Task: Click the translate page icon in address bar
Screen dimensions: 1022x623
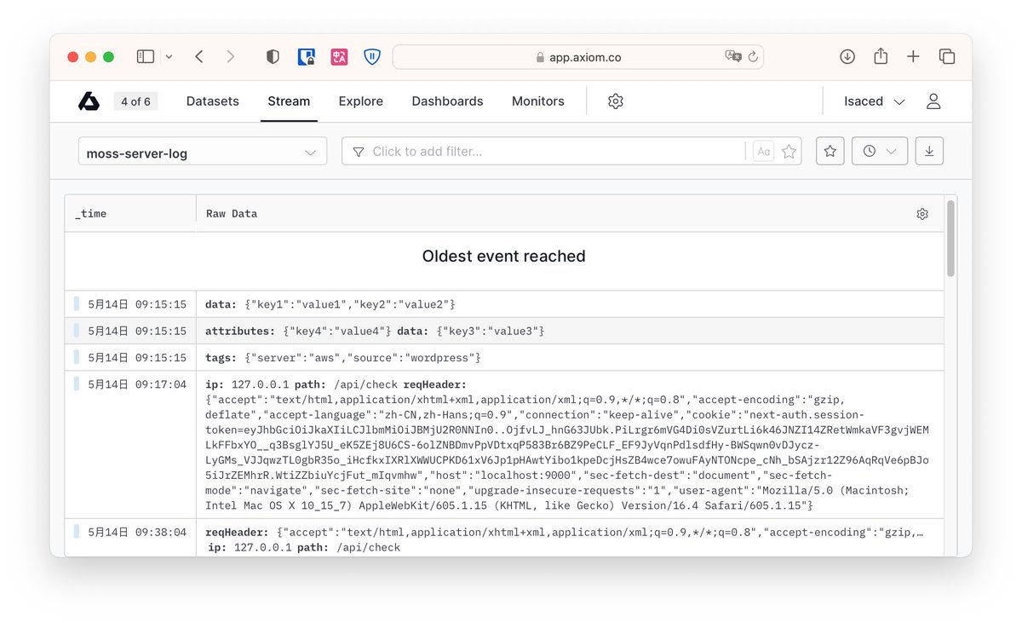Action: click(732, 56)
